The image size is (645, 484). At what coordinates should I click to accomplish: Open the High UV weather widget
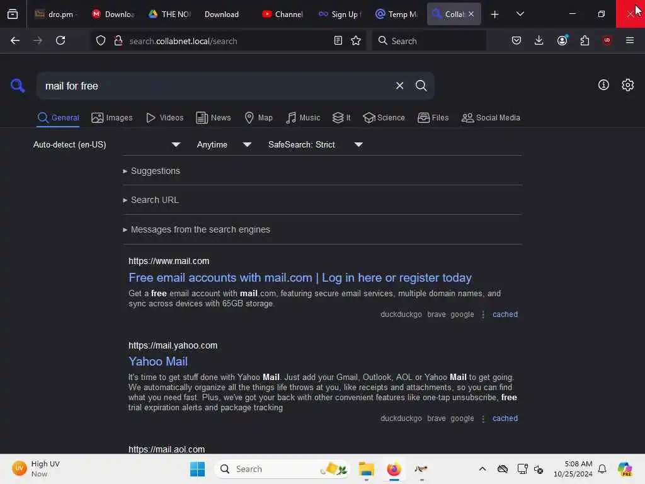point(36,469)
